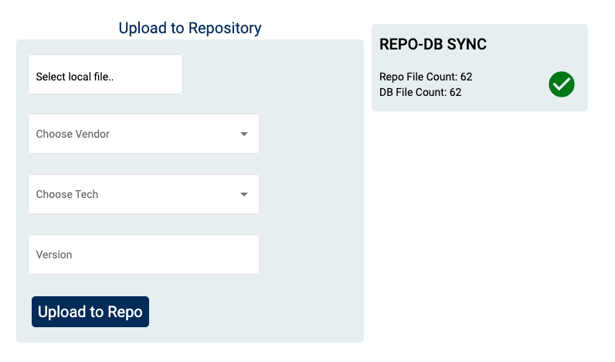Click the "Choose Vendor" placeholder text

(73, 134)
